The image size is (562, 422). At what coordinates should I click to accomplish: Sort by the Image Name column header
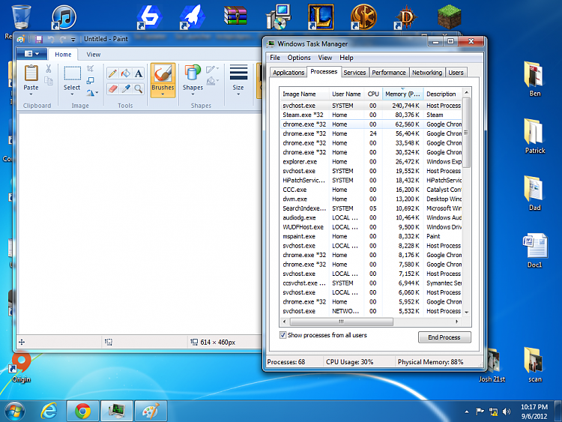(304, 94)
